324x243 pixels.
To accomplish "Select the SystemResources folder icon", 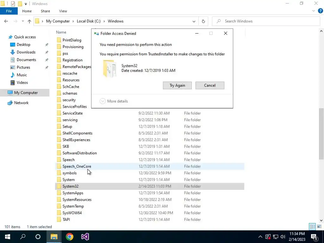I will (x=59, y=200).
